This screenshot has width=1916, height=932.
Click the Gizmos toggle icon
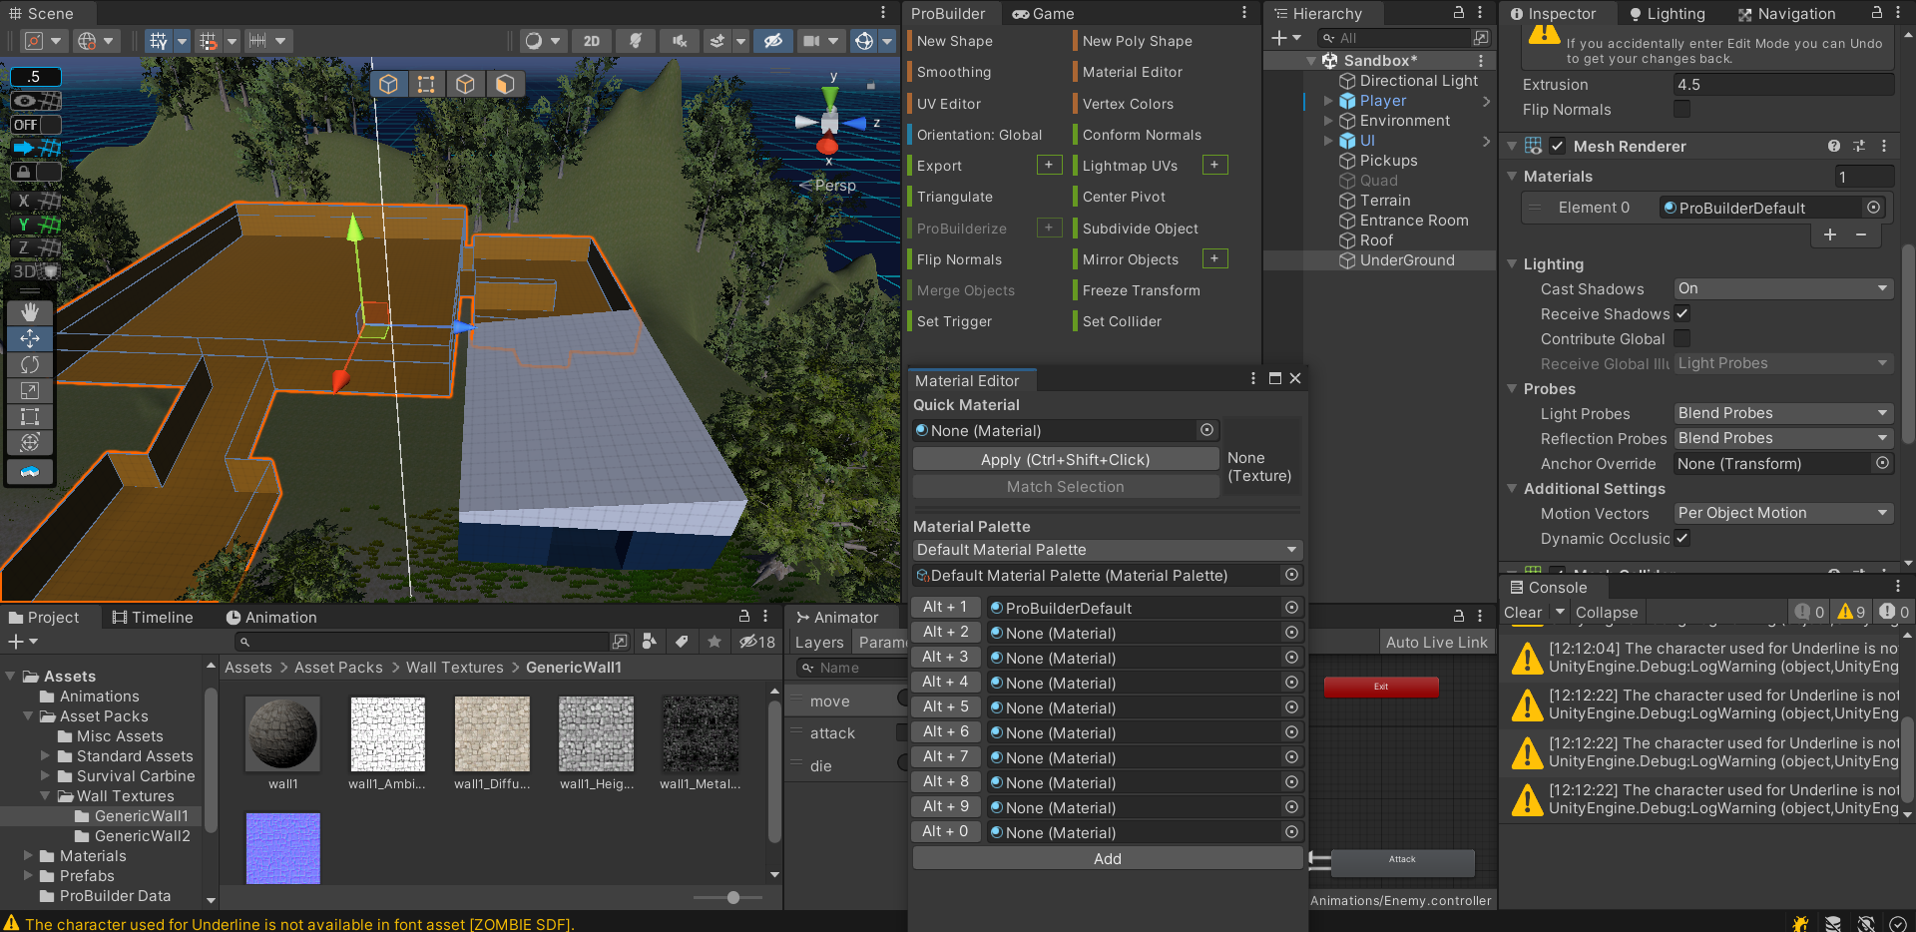(864, 41)
